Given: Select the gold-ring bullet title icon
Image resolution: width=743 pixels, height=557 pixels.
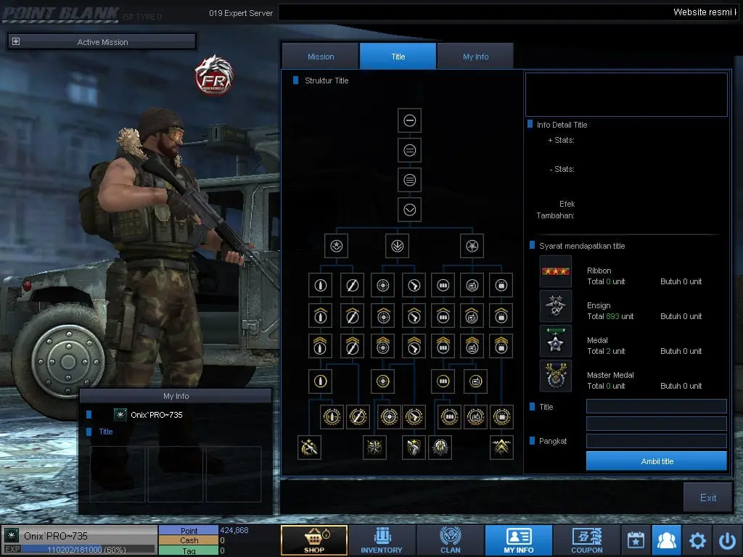Looking at the screenshot, I should tap(320, 381).
